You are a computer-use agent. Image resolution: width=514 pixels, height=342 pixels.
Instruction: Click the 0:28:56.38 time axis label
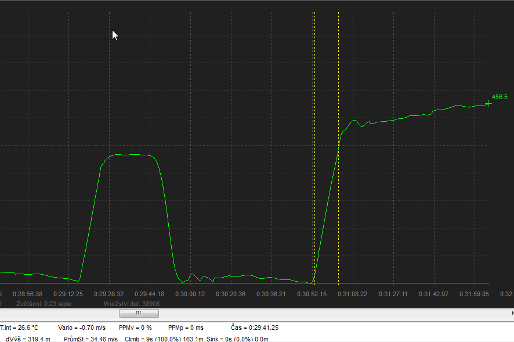(27, 294)
